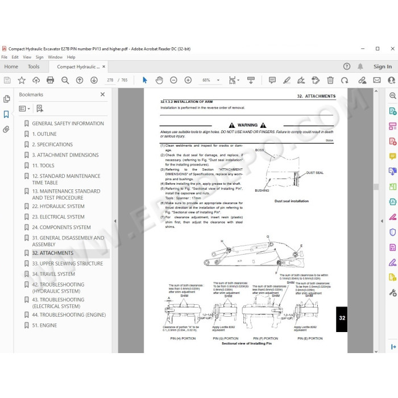Click the 68% zoom value field
The image size is (398, 398).
[x=206, y=80]
